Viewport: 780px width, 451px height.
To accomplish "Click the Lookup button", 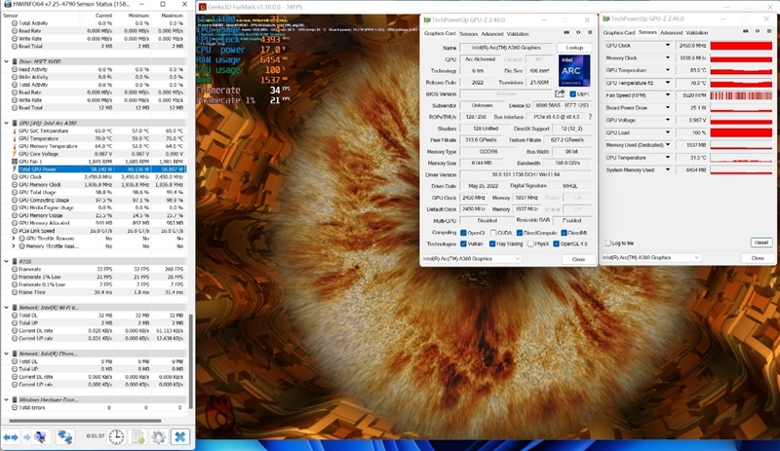I will coord(574,47).
